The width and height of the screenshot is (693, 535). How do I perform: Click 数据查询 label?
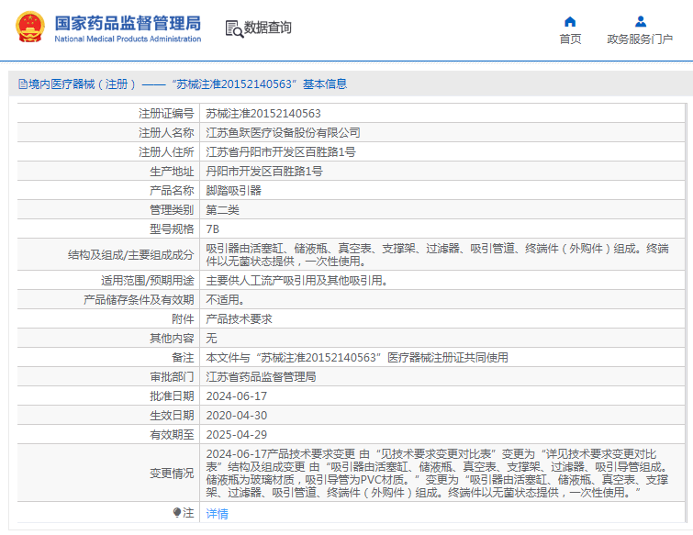[x=268, y=28]
